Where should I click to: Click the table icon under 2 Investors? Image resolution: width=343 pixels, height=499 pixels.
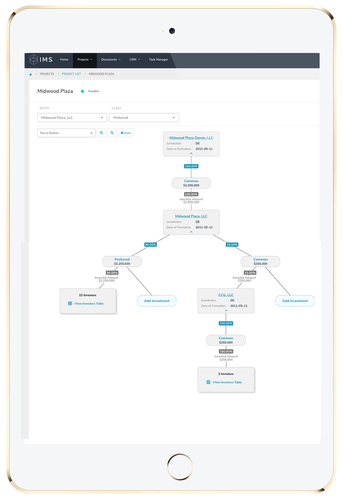coord(208,382)
